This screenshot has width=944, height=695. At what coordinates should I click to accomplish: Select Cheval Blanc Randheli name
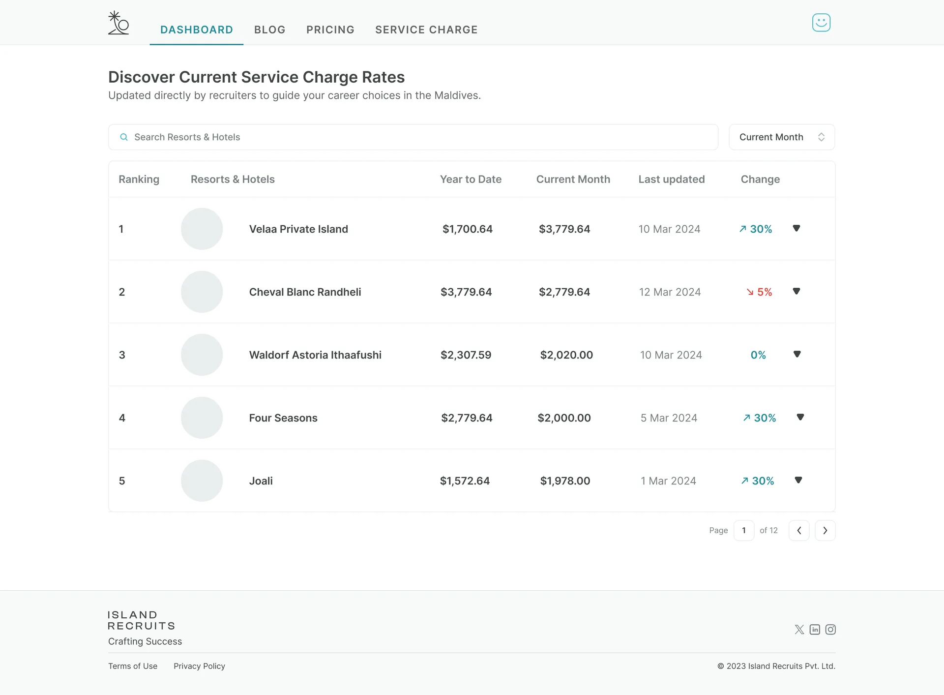click(305, 292)
